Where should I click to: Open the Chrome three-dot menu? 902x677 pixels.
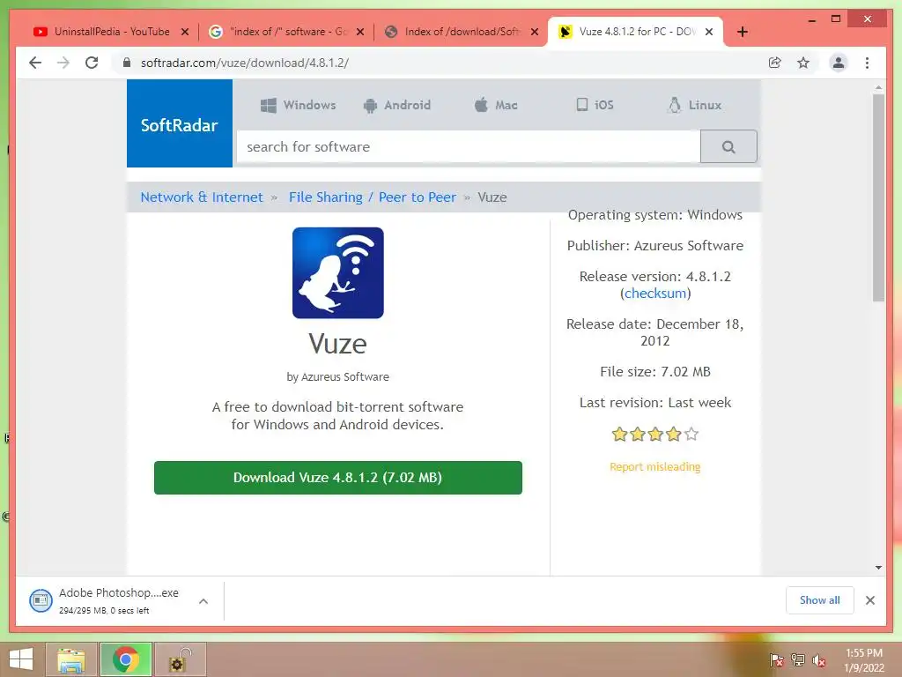tap(867, 63)
